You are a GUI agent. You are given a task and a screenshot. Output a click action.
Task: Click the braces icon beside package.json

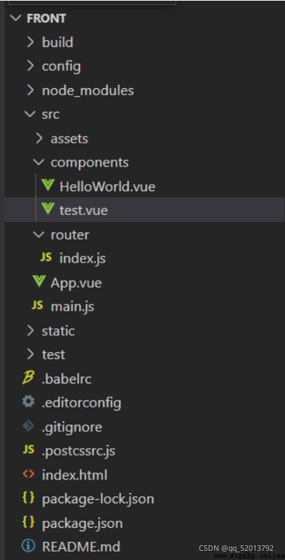click(x=29, y=523)
